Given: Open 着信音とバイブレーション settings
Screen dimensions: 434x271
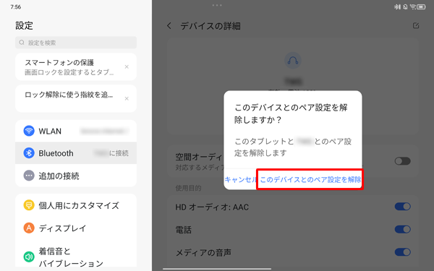Looking at the screenshot, I should (76, 257).
